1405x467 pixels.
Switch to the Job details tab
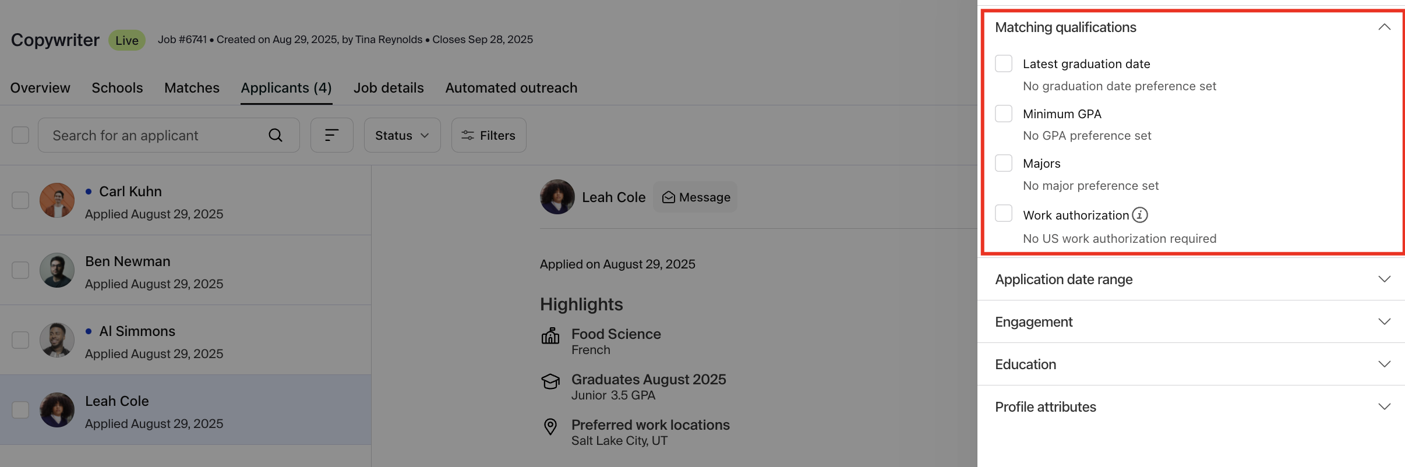click(389, 88)
